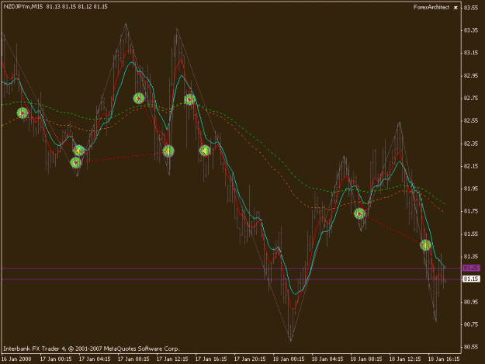Click the 82.55 price axis label
This screenshot has height=364, width=485.
(x=471, y=120)
